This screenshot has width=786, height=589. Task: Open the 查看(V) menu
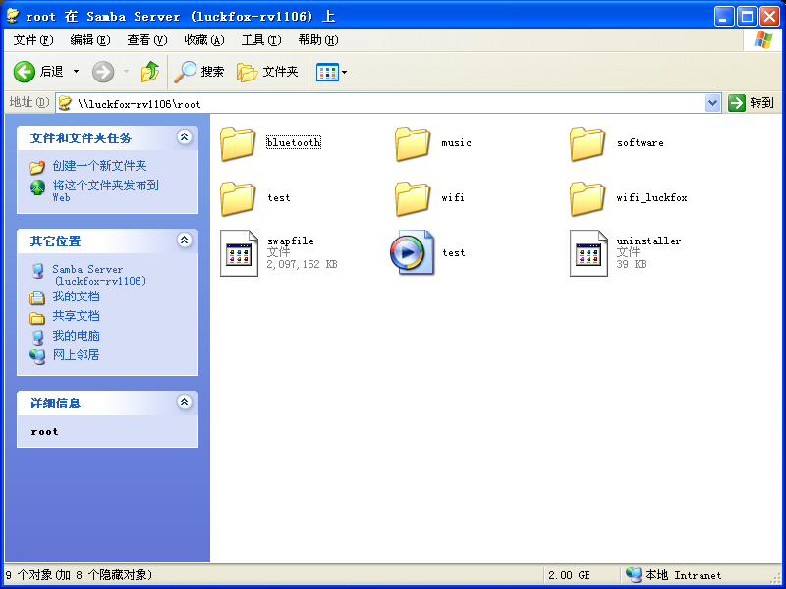(146, 40)
